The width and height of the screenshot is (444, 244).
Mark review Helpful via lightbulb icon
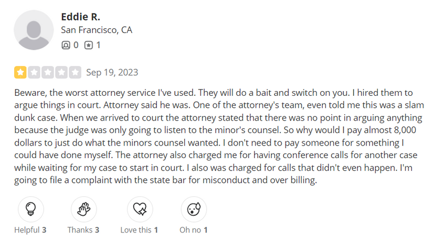click(31, 209)
